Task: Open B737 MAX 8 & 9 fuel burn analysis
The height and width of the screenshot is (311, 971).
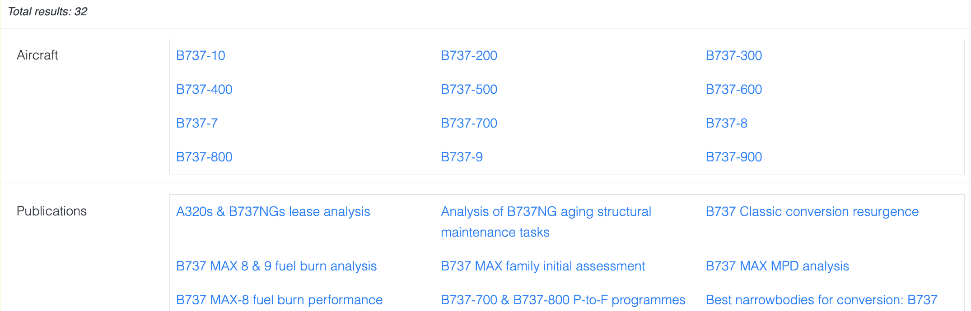Action: click(x=276, y=266)
